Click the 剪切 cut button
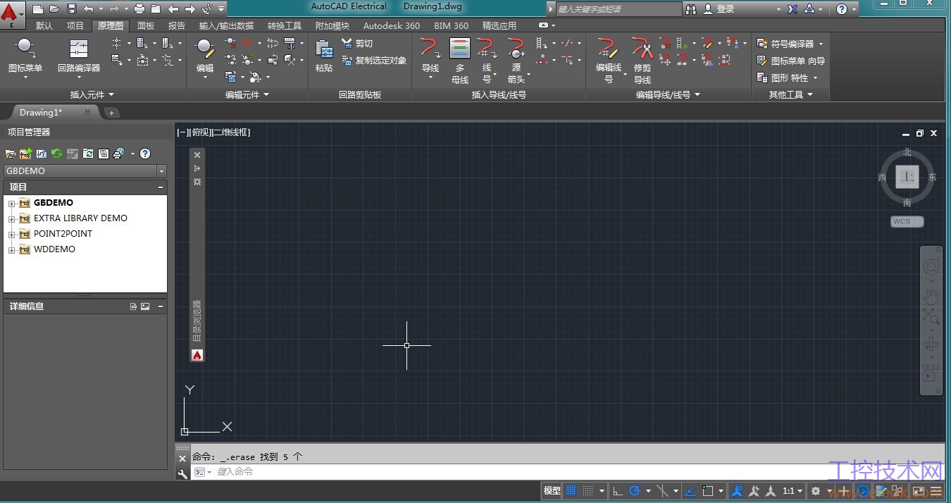951x503 pixels. coord(357,44)
